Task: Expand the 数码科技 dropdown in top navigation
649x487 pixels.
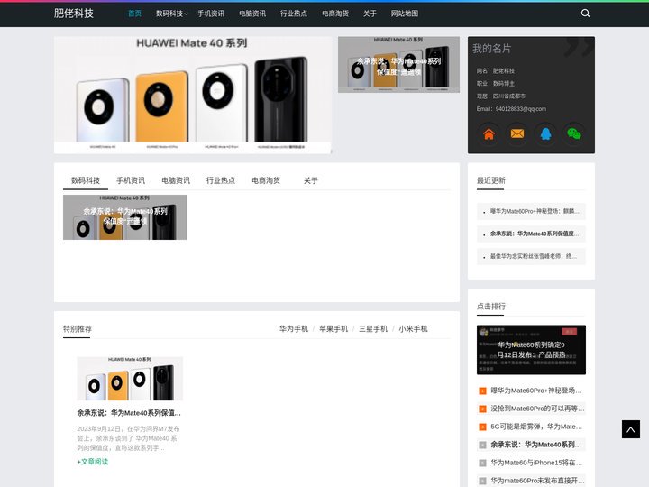Action: 171,14
